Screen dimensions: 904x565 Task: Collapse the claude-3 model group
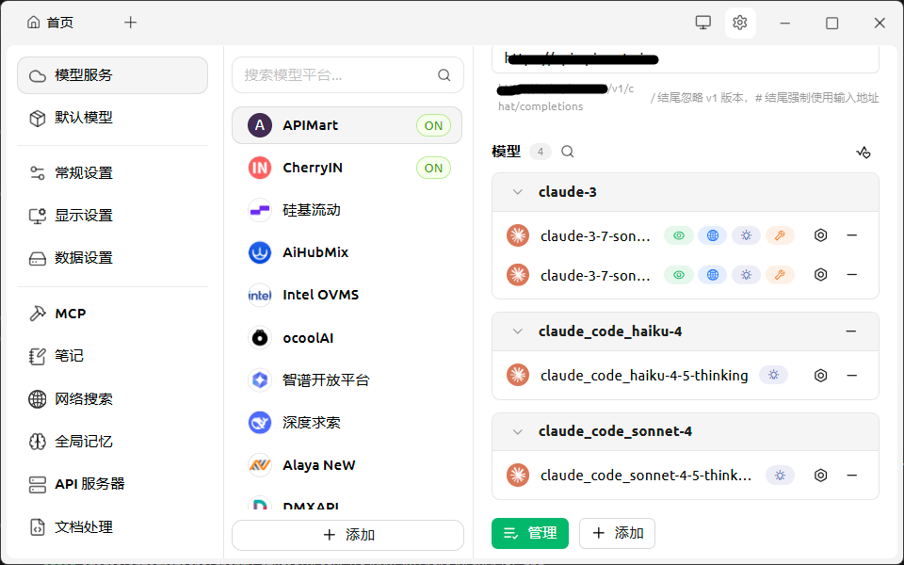[517, 192]
